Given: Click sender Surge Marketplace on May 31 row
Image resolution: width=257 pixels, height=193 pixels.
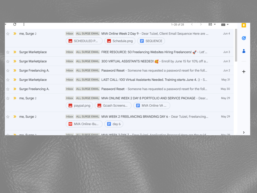Looking at the screenshot, I should coord(33,80).
